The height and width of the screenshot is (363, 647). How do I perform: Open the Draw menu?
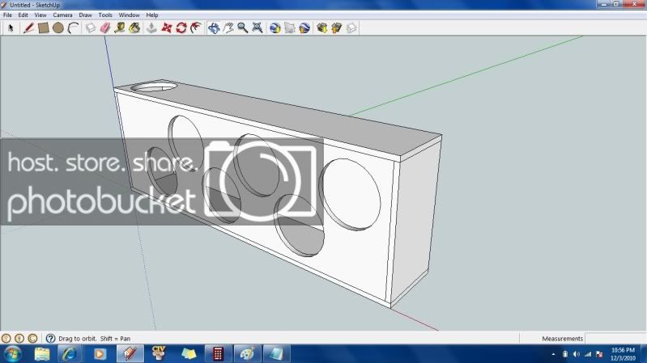[85, 15]
